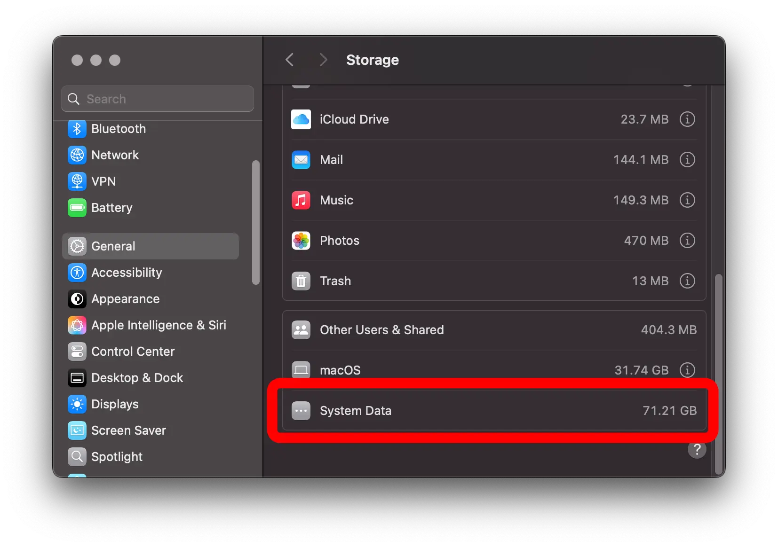Click the 'System Data' row label
The height and width of the screenshot is (547, 778).
(x=356, y=411)
